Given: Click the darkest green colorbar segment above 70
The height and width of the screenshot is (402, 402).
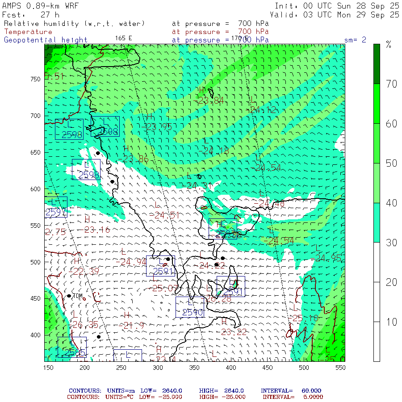Looking at the screenshot, I should pyautogui.click(x=377, y=63).
